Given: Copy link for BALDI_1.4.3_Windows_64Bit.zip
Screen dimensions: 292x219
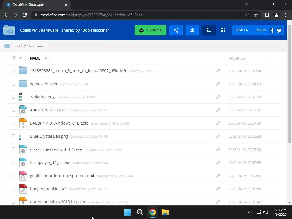Looking at the screenshot, I should (x=218, y=123).
